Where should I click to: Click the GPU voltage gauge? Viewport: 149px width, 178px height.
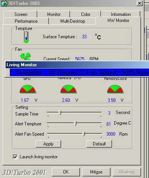[x=28, y=89]
